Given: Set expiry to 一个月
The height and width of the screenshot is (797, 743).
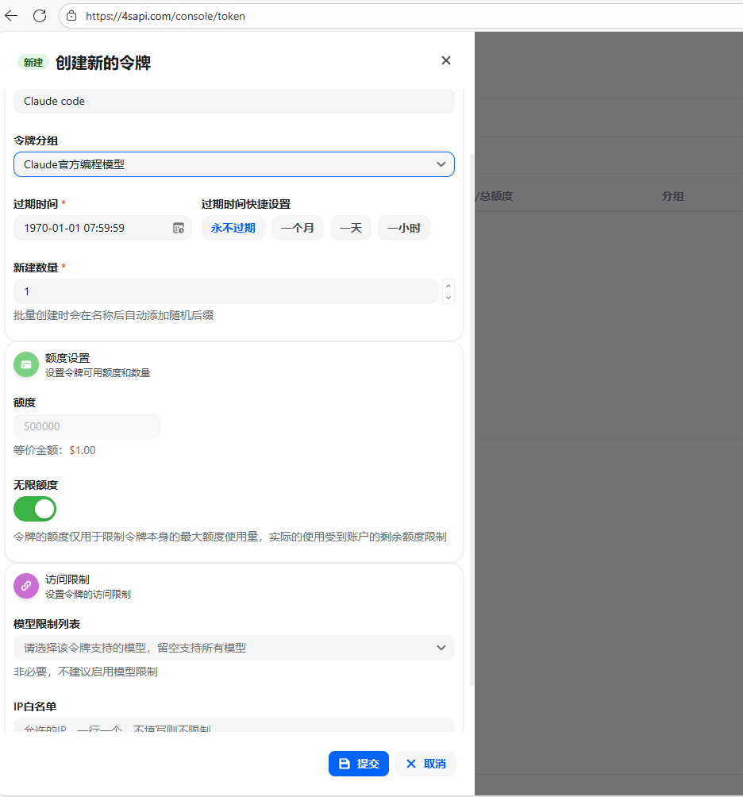Looking at the screenshot, I should tap(298, 228).
